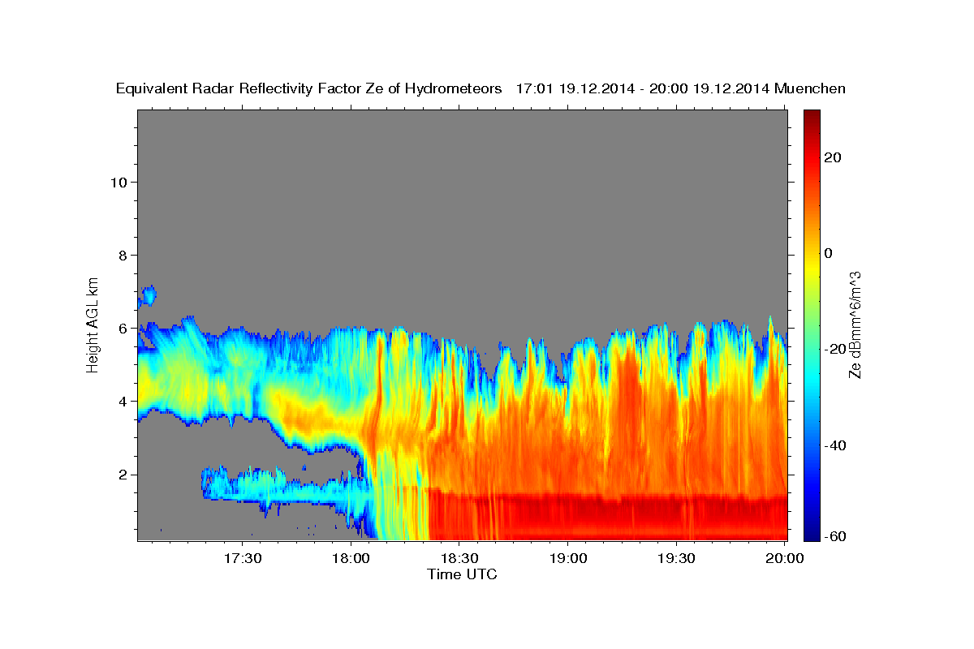974x649 pixels.
Task: Click the plot title text "Equivalent Radar Reflectivity Factor Ze of Hydrometeors"
Action: pos(308,89)
